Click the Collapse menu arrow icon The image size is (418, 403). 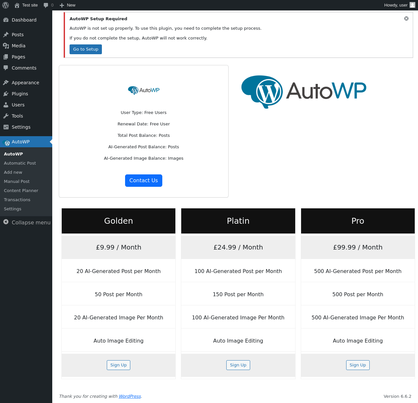point(6,222)
